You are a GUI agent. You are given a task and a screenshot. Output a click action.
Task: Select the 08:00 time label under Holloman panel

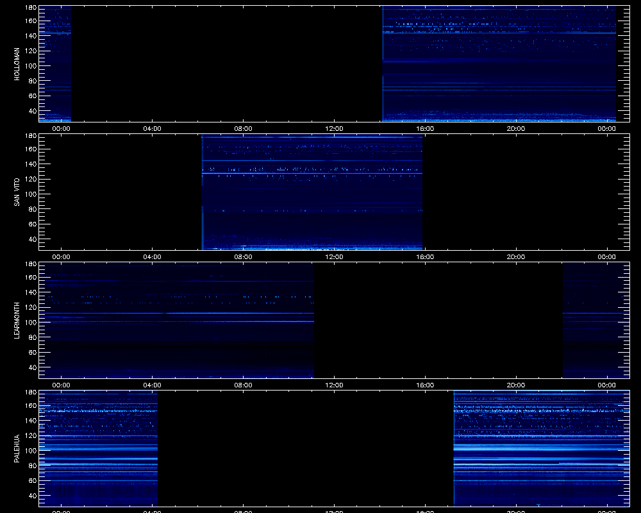[243, 128]
